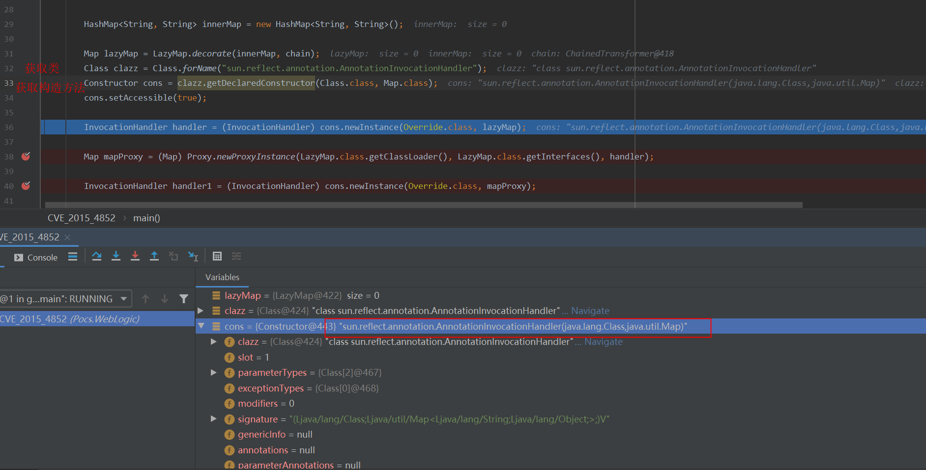Click Navigate link on top-level clazz row

(590, 311)
